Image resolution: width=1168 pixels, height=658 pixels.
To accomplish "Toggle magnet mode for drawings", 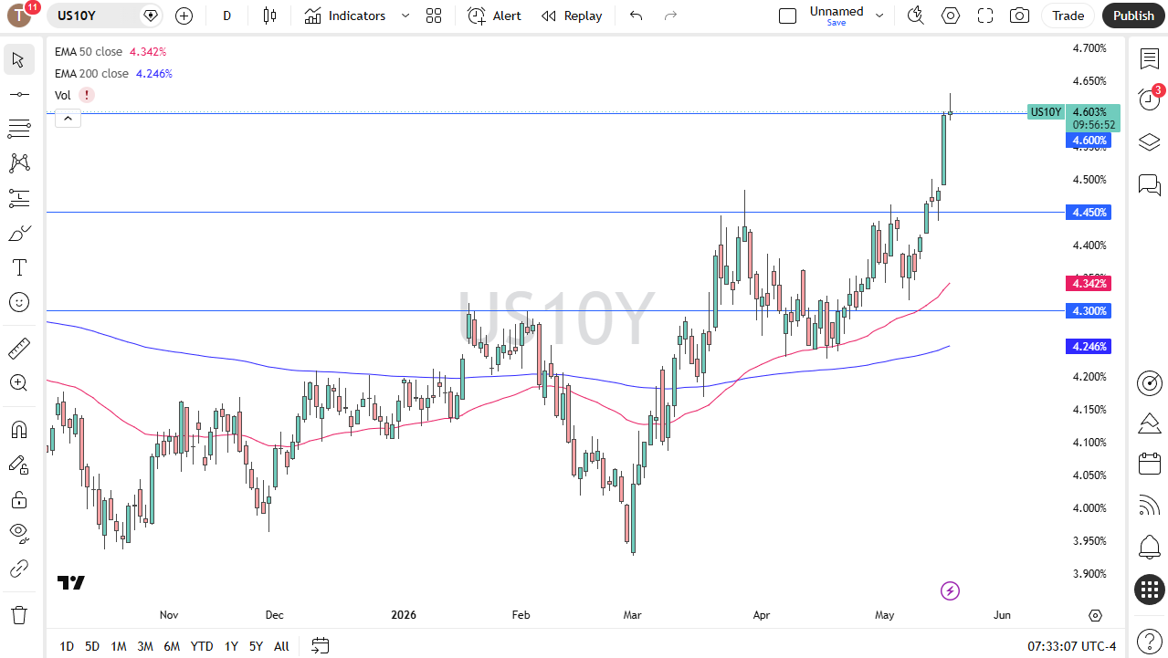I will tap(18, 431).
